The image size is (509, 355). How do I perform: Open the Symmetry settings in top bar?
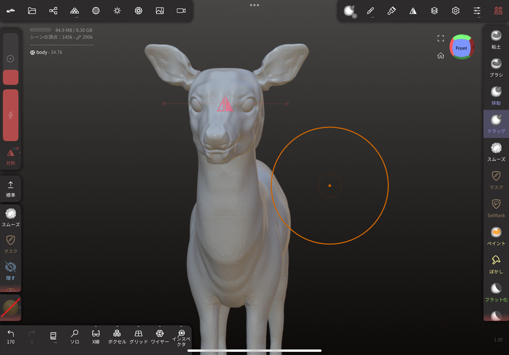413,11
